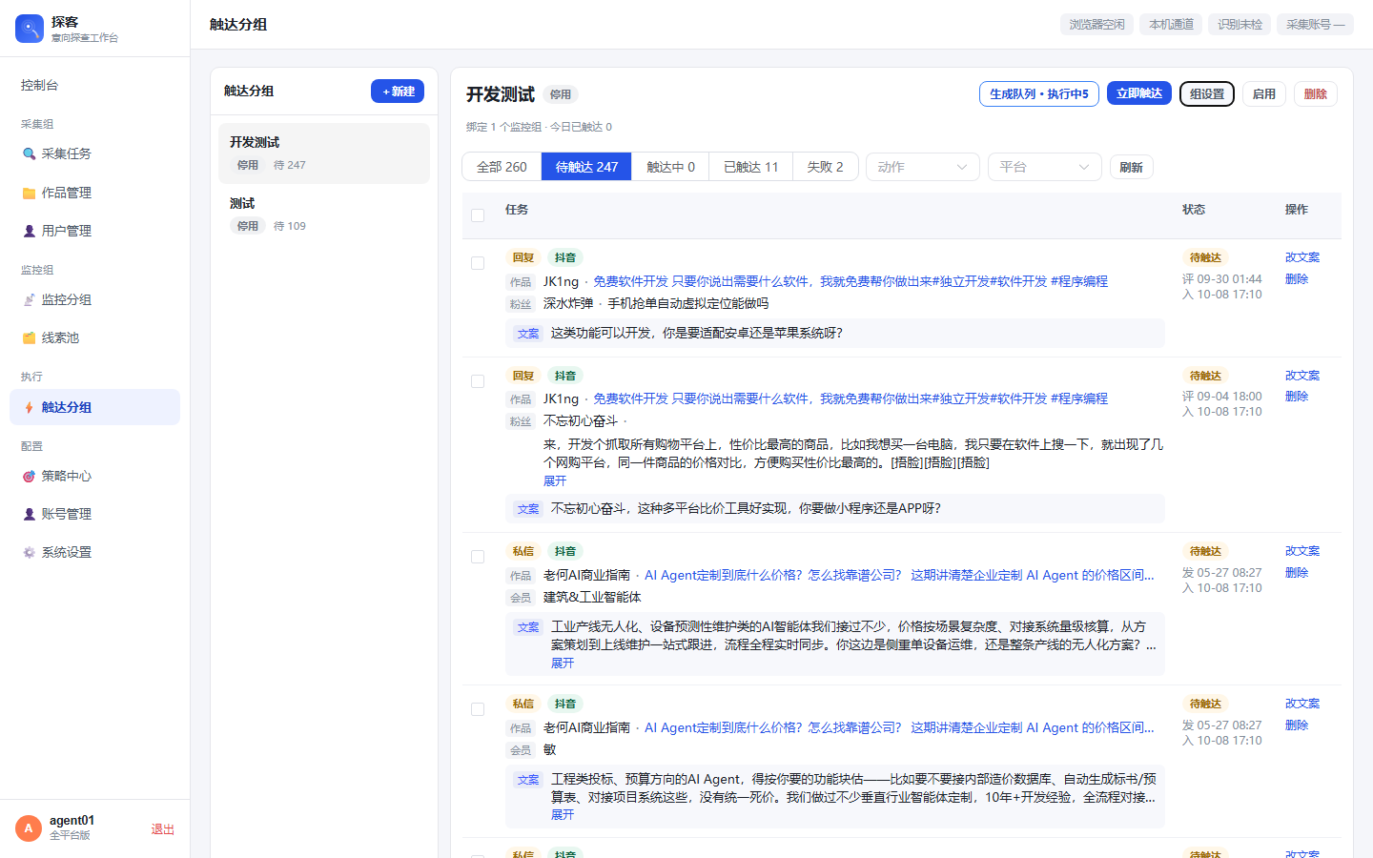Open AI Agent work link for member 敏
Viewport: 1373px width, 858px height.
[899, 727]
